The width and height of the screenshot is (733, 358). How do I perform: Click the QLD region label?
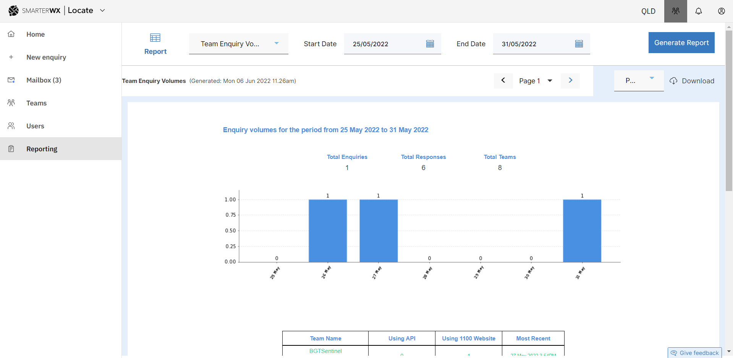[x=648, y=11]
